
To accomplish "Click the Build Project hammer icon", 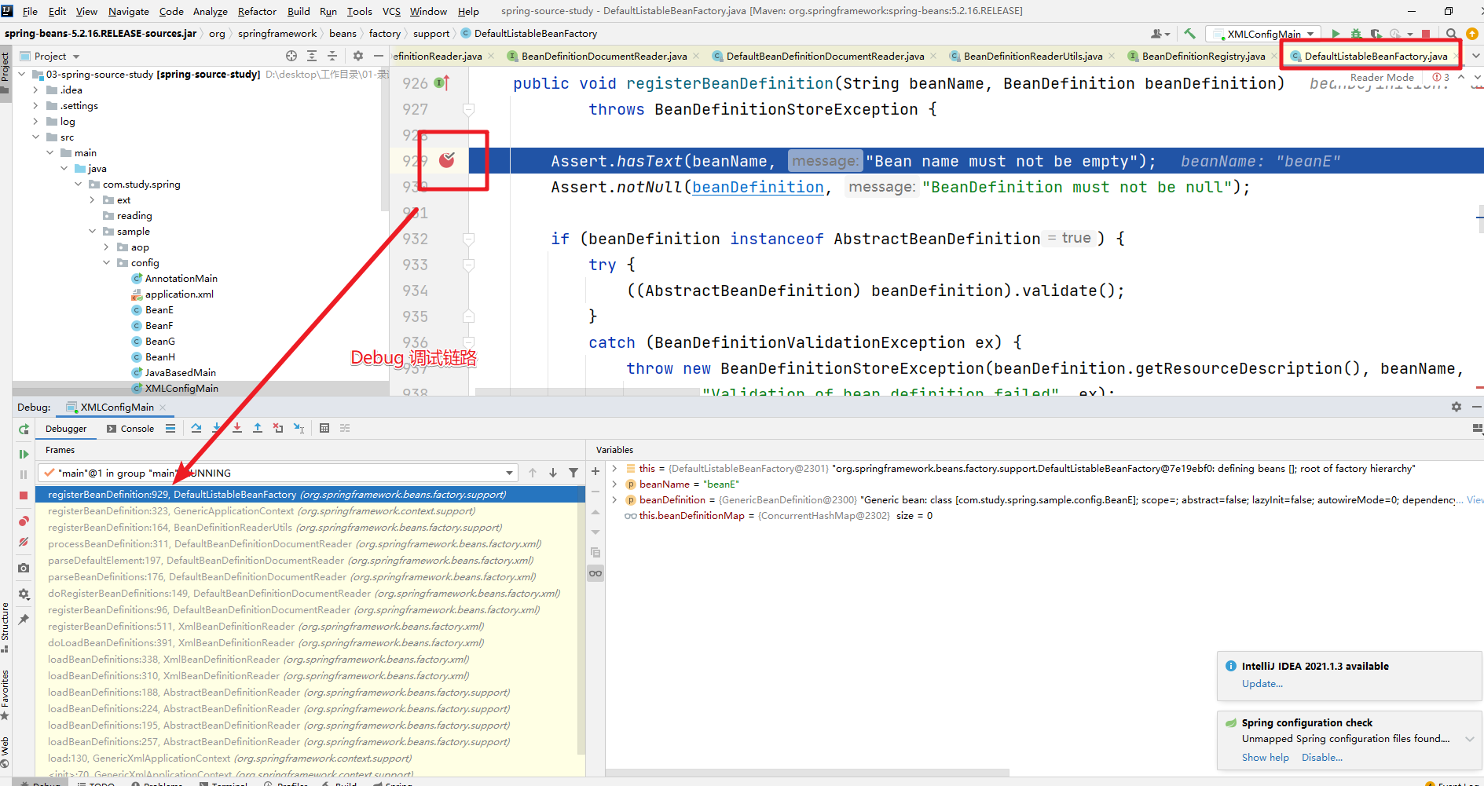I will 1189,34.
